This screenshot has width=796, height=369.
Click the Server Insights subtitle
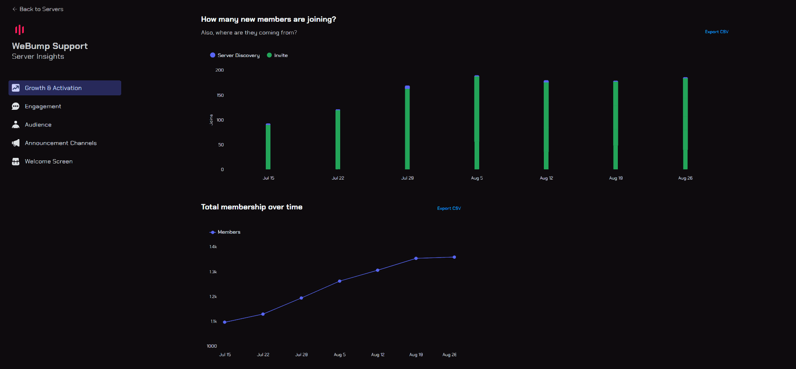coord(38,57)
